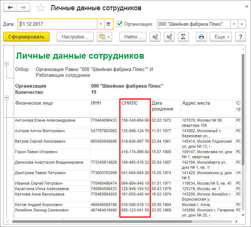Select the cell Денисова Анастасия Владимировна

[x=52, y=165]
